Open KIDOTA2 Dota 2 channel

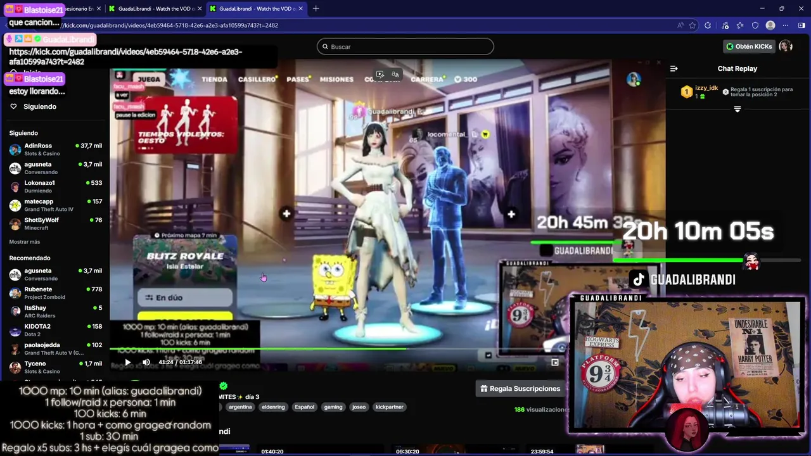(56, 330)
